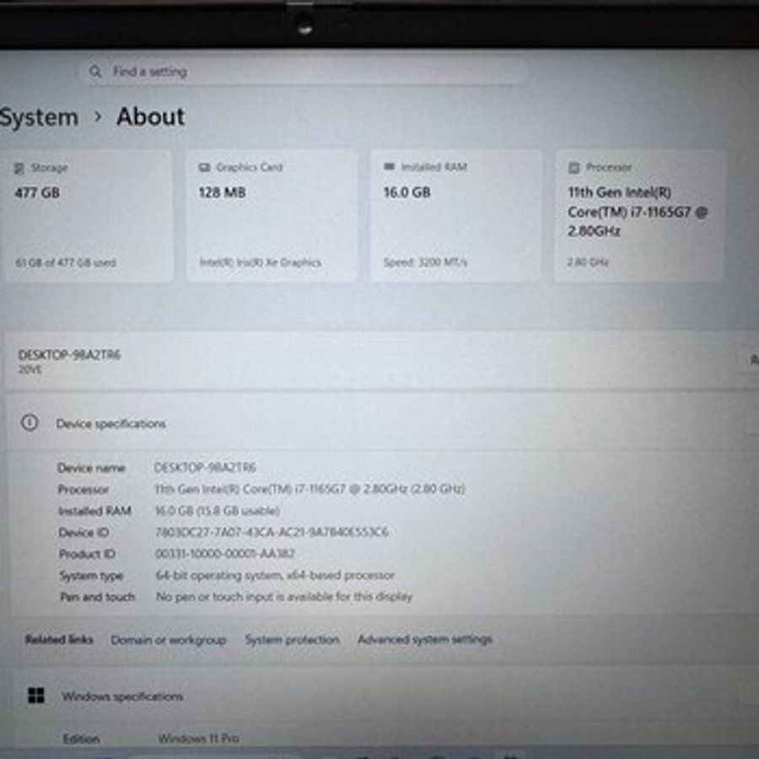This screenshot has width=759, height=759.
Task: Open the Processor info card
Action: (x=639, y=216)
